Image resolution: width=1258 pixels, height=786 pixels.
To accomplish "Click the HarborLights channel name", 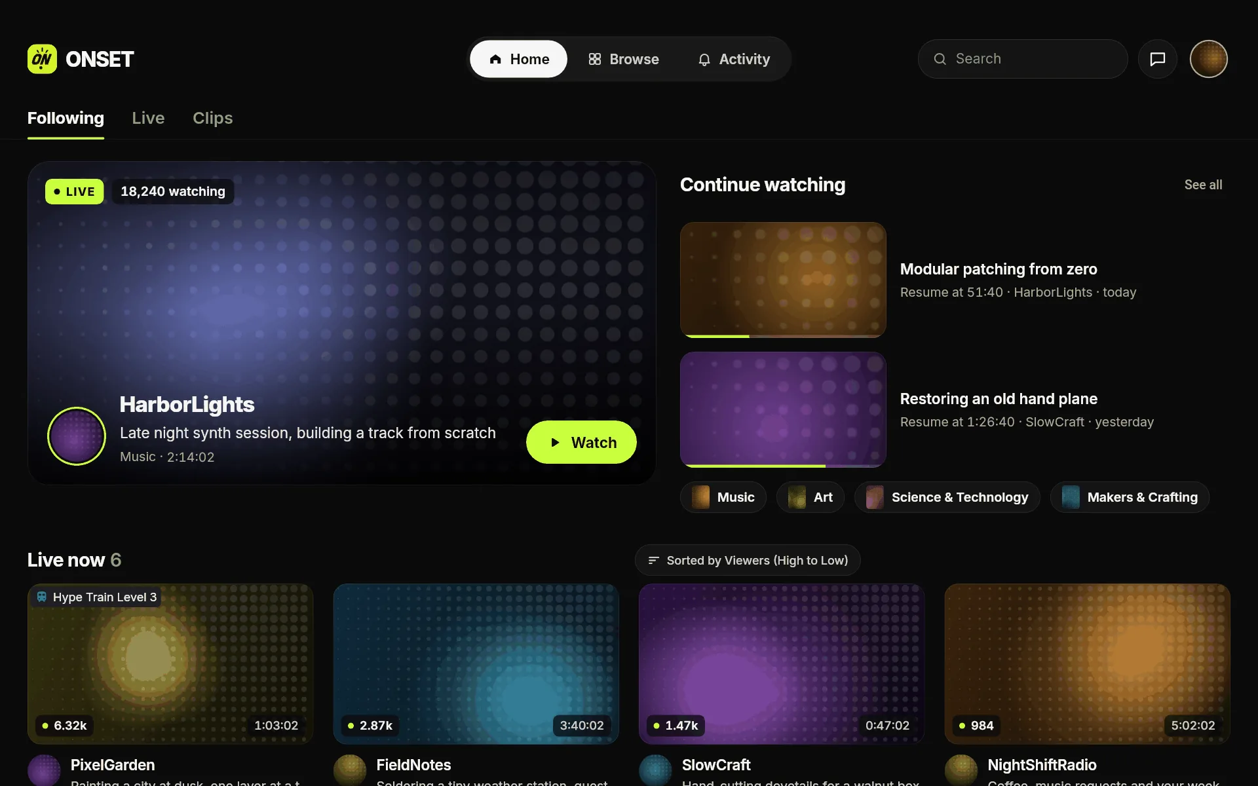I will pos(187,405).
